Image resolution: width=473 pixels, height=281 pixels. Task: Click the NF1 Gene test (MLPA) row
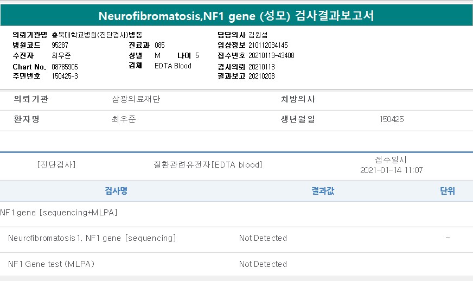(x=52, y=264)
